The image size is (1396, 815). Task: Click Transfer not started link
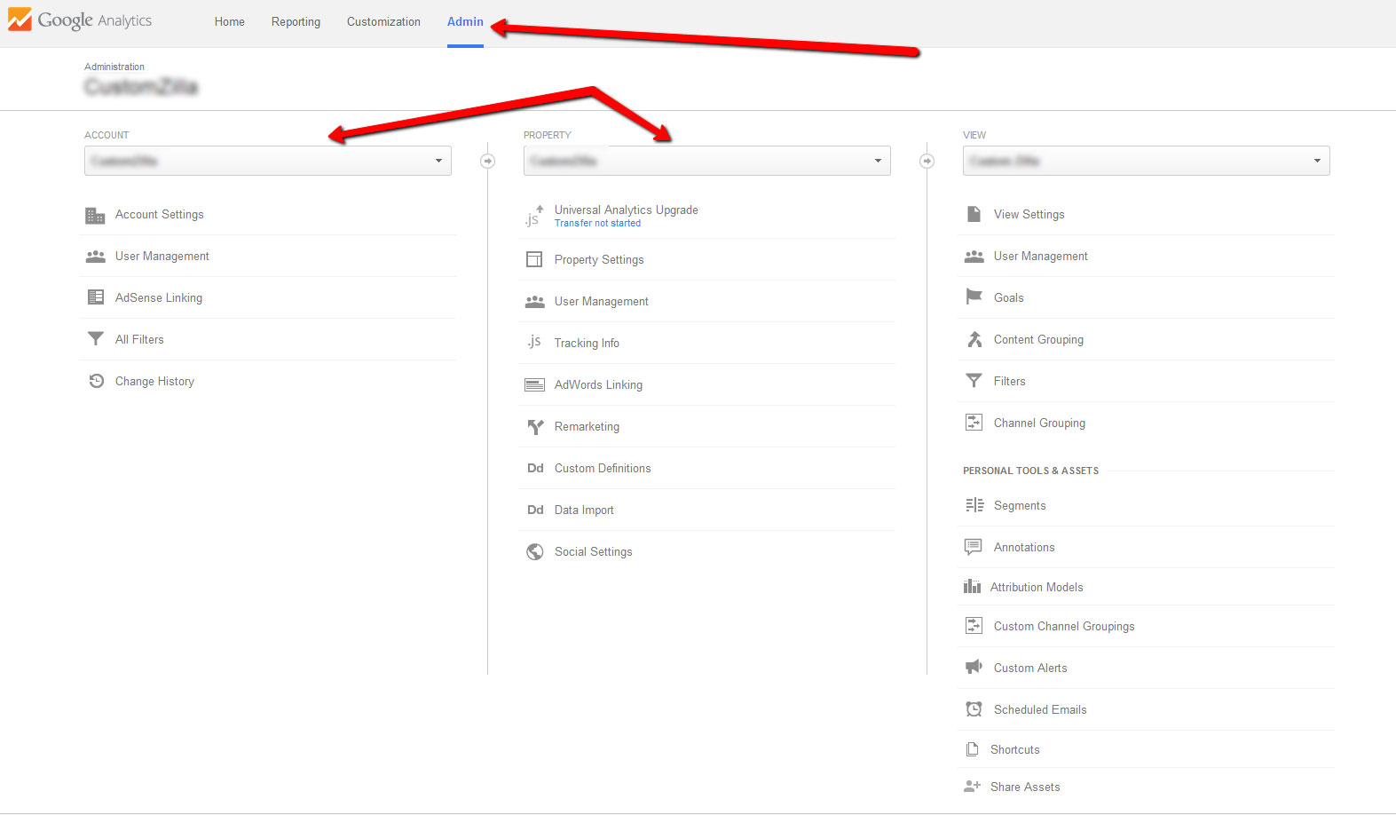click(597, 224)
